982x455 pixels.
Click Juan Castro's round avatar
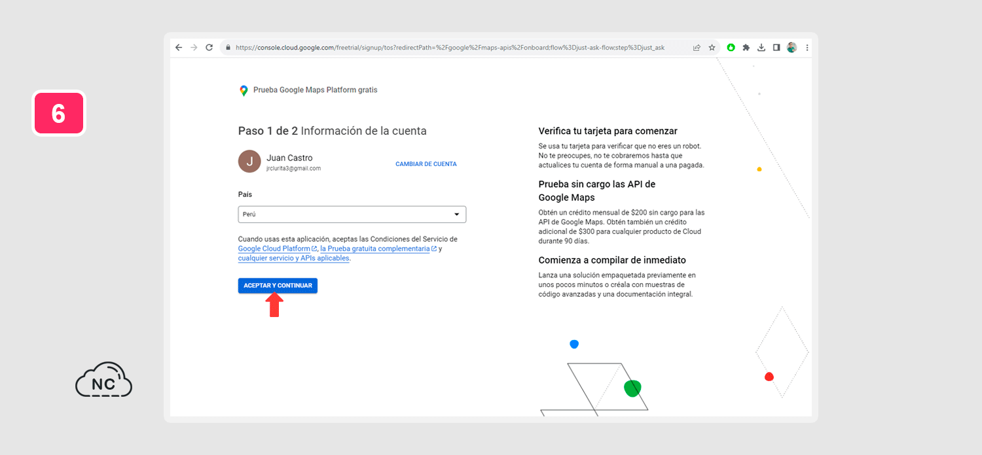(249, 161)
